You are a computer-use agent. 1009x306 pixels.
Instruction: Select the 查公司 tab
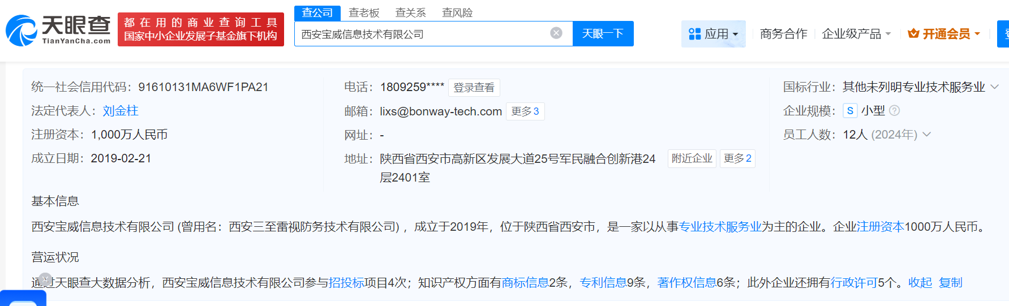coord(317,13)
